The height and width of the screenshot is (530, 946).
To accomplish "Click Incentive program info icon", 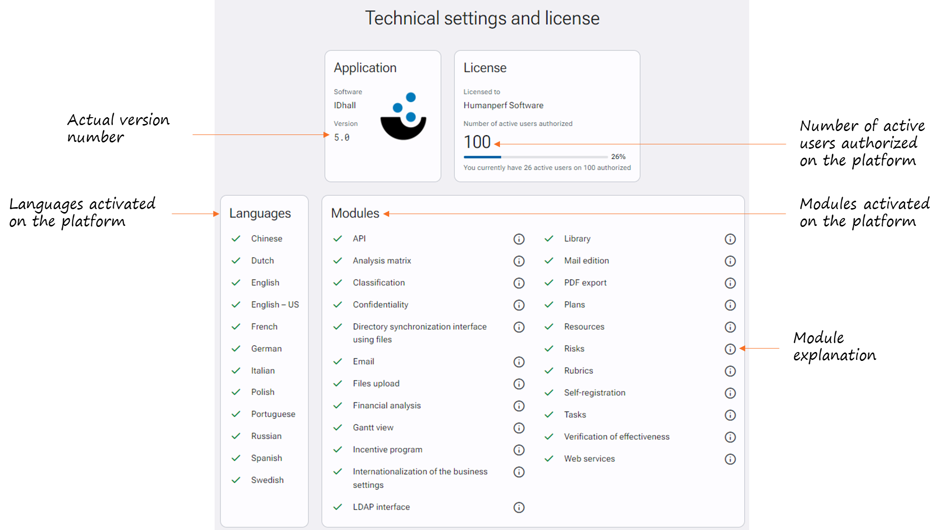I will (519, 450).
